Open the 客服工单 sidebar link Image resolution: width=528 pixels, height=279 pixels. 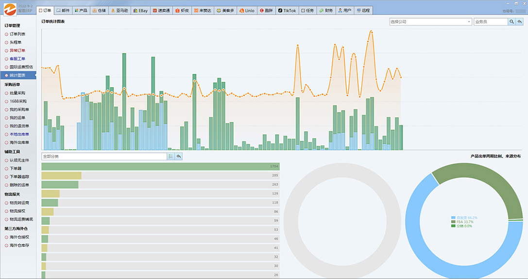[x=17, y=59]
